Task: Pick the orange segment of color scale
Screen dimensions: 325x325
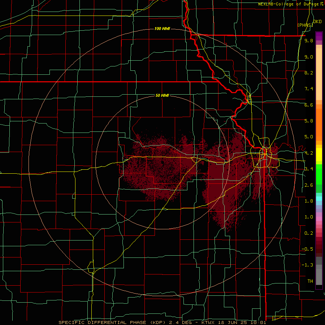Action: click(319, 125)
